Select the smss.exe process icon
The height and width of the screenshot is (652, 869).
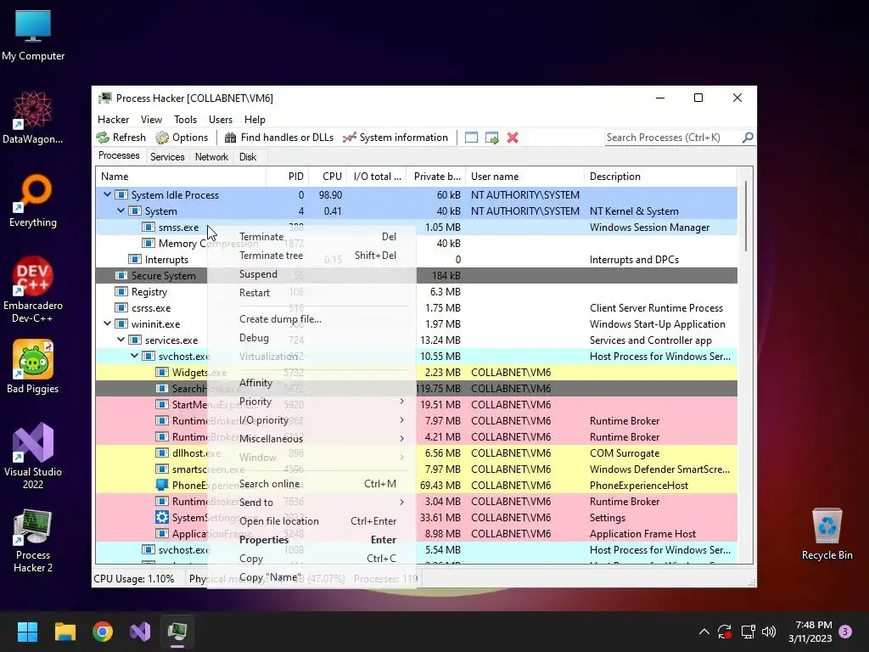tap(148, 227)
